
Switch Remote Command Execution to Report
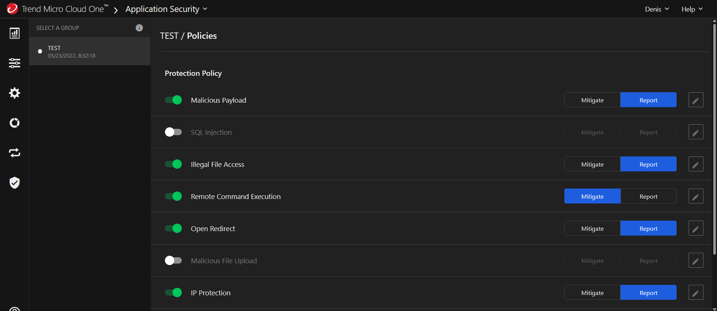648,196
